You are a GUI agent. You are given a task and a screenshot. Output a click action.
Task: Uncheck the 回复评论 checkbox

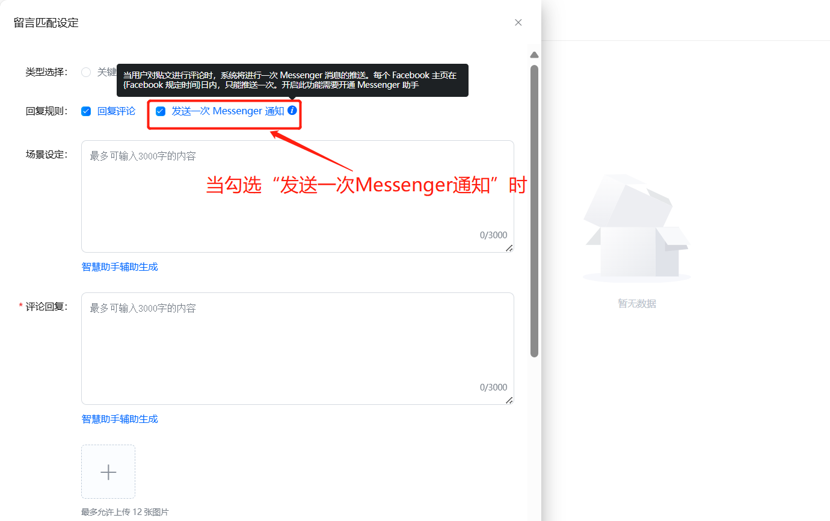[x=86, y=111]
